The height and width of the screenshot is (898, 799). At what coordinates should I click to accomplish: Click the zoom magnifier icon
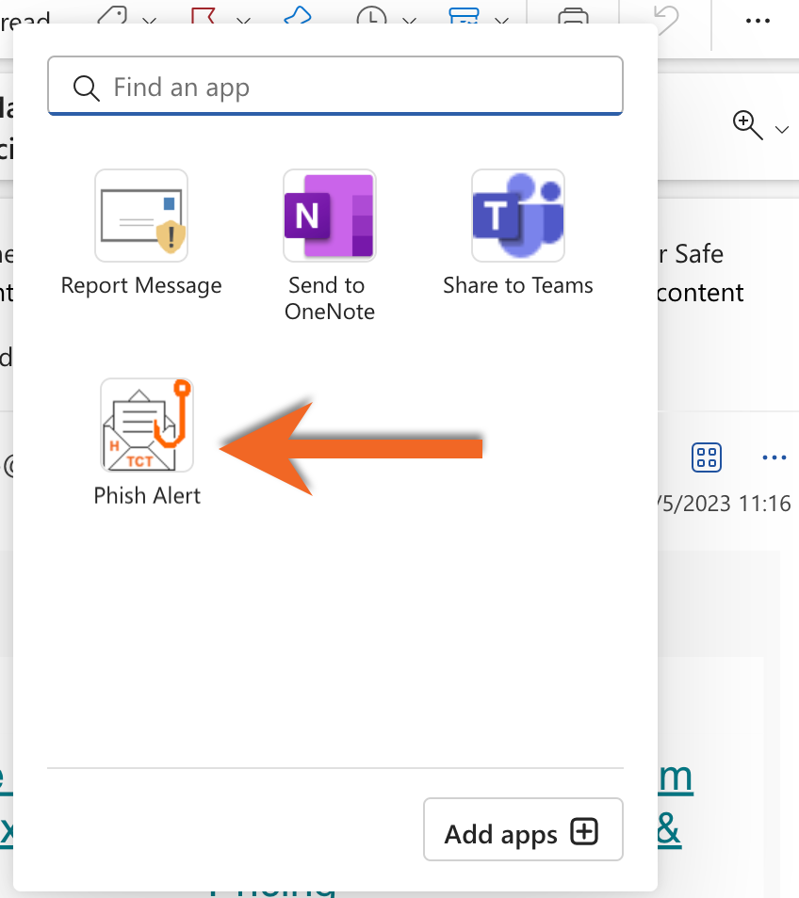(x=747, y=126)
